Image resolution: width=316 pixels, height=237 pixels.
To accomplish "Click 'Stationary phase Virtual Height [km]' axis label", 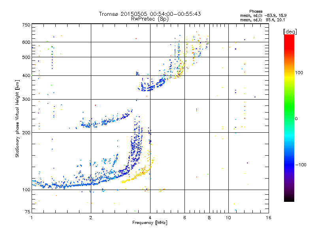I will pyautogui.click(x=17, y=118).
